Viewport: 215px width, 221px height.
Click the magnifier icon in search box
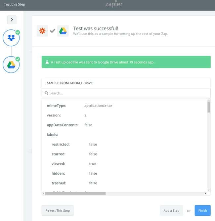tap(46, 93)
